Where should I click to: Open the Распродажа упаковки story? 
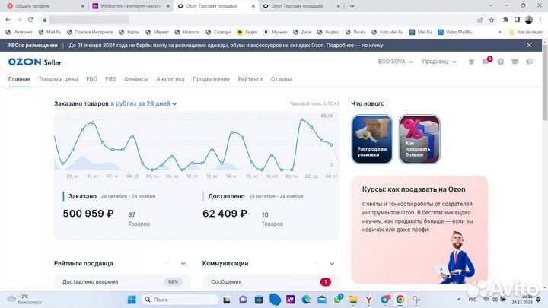coord(372,139)
